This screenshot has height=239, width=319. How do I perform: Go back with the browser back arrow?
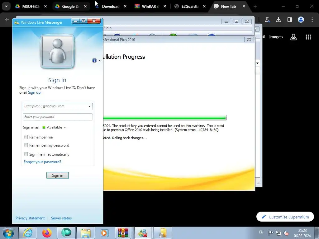(7, 20)
